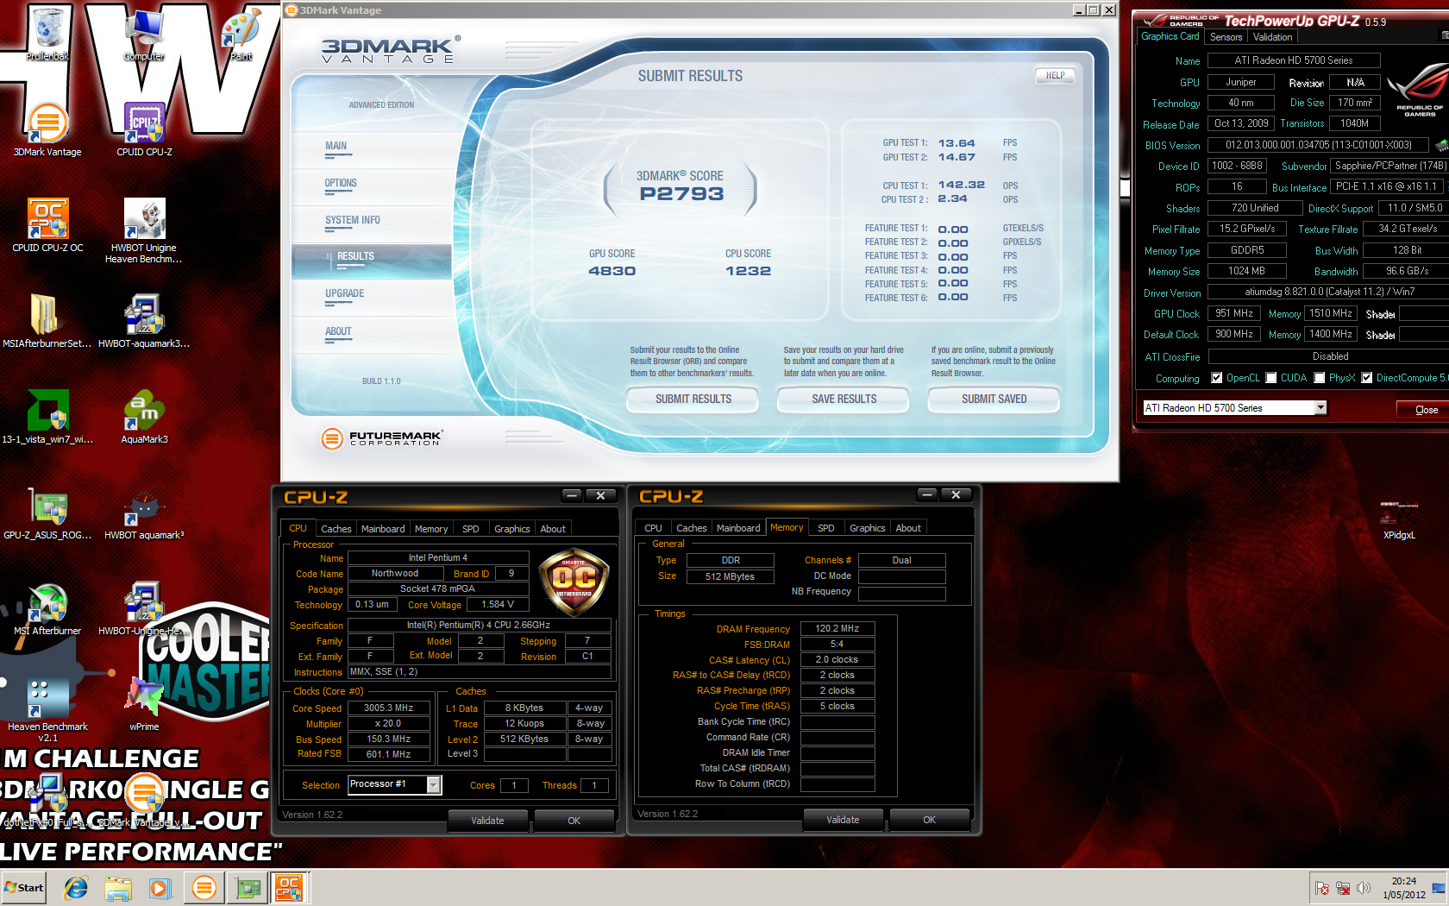Open the Mainboard tab in left CPU-Z
1449x906 pixels.
(x=383, y=529)
